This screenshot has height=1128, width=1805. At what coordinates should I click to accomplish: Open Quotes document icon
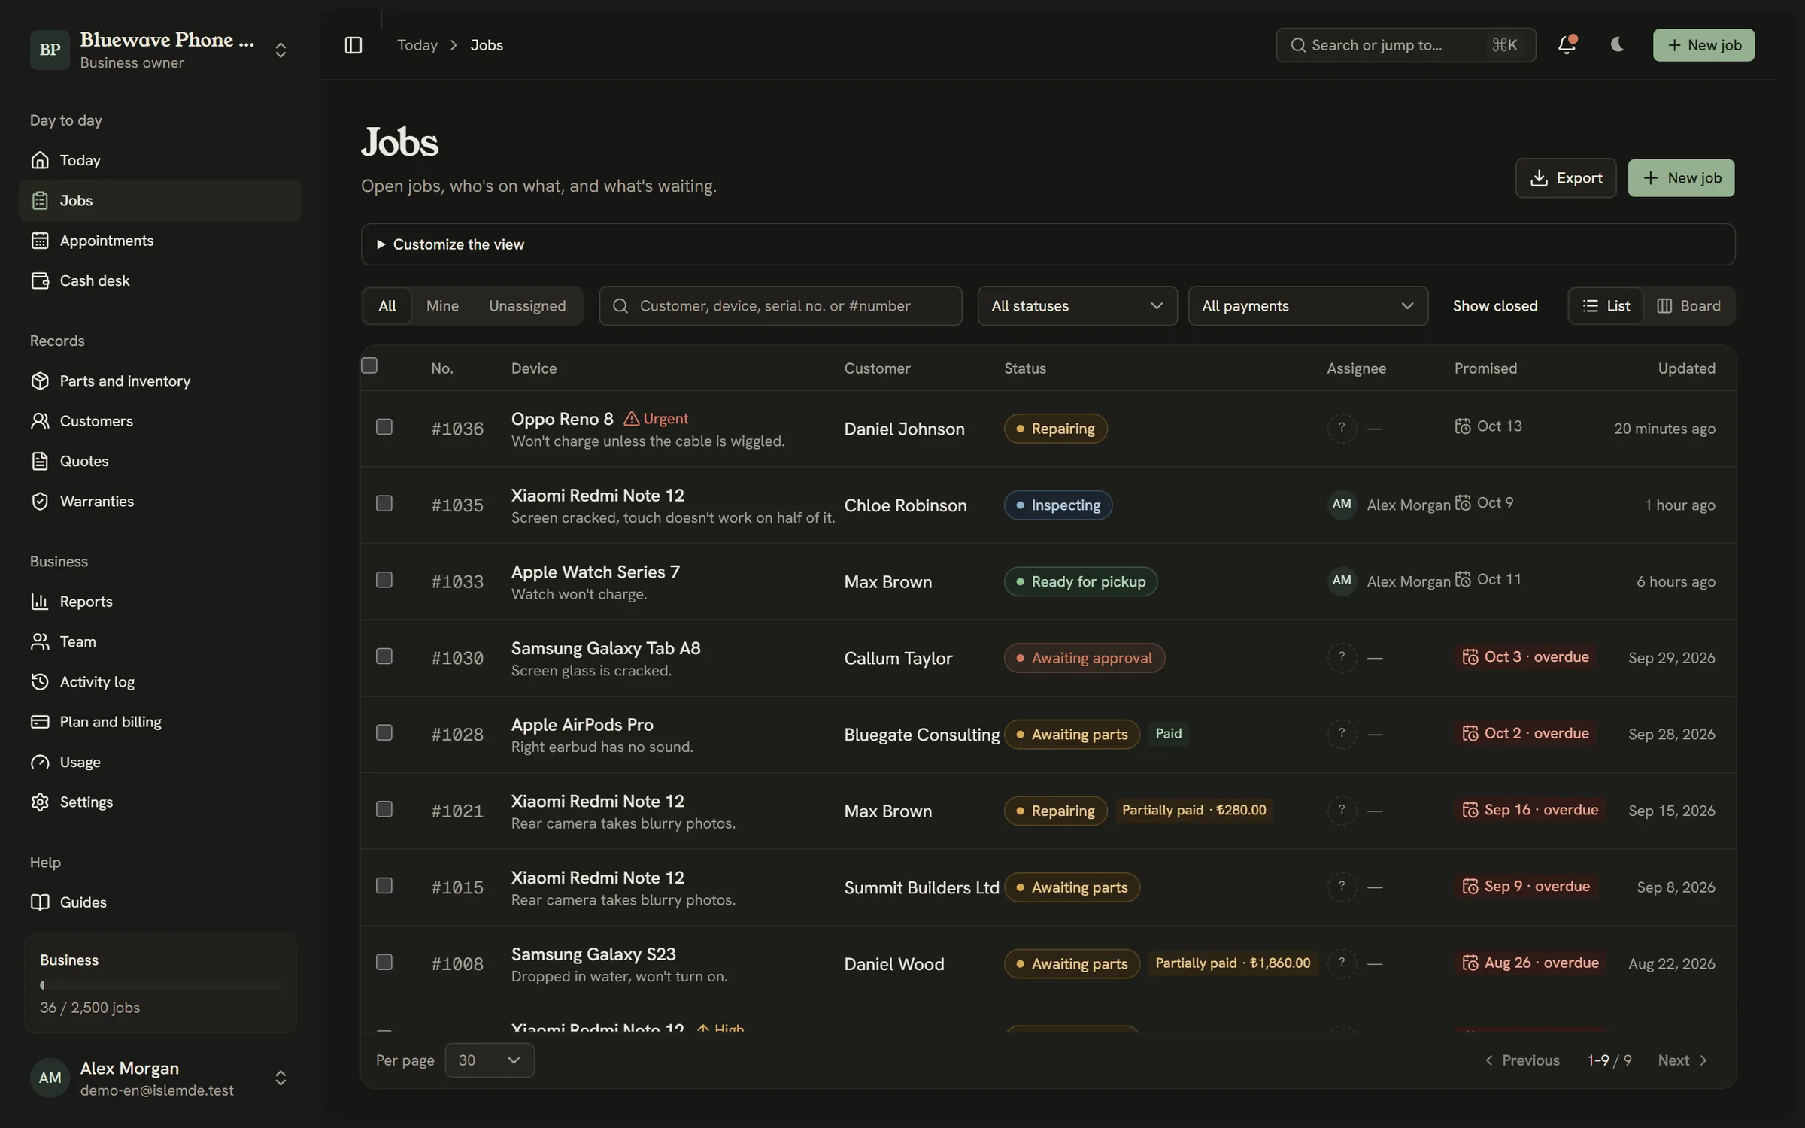click(40, 461)
